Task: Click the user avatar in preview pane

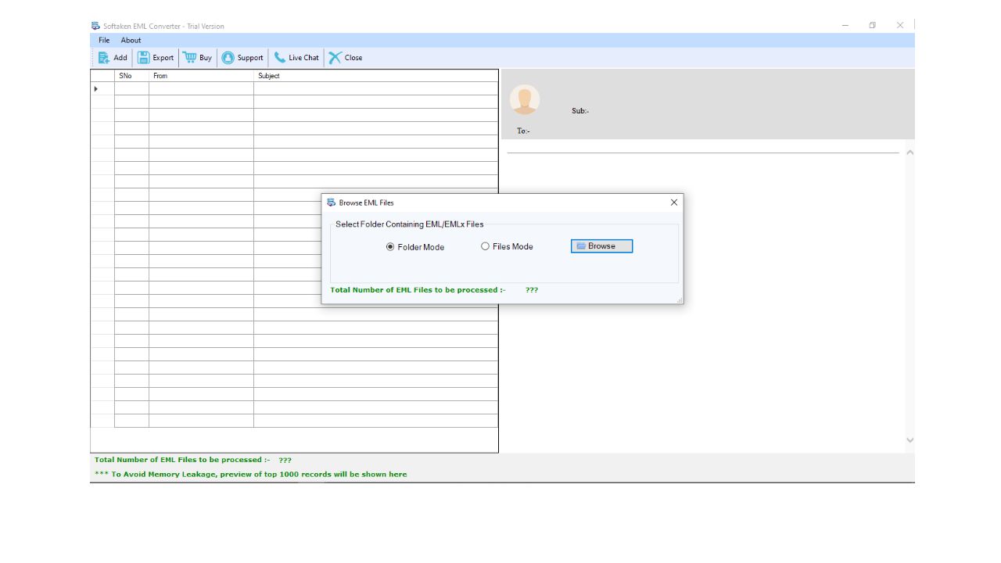Action: (524, 100)
